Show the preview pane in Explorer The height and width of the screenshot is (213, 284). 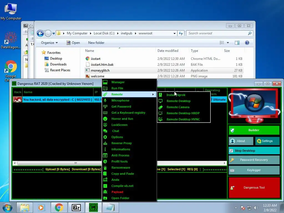237,43
